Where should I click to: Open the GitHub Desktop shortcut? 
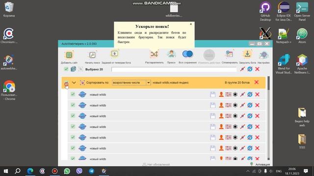pyautogui.click(x=265, y=11)
